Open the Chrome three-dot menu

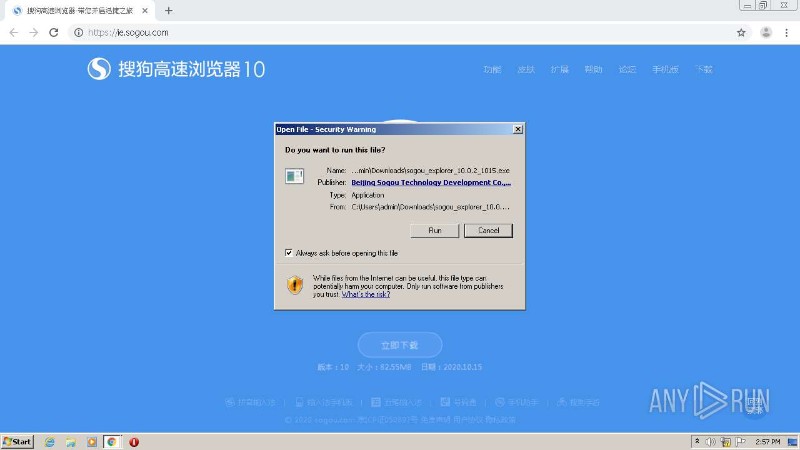pos(787,32)
